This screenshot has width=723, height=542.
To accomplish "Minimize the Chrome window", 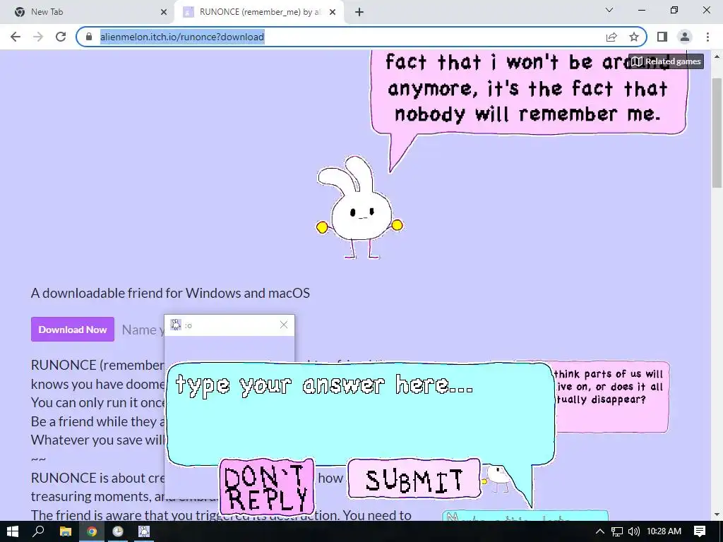I will [642, 10].
